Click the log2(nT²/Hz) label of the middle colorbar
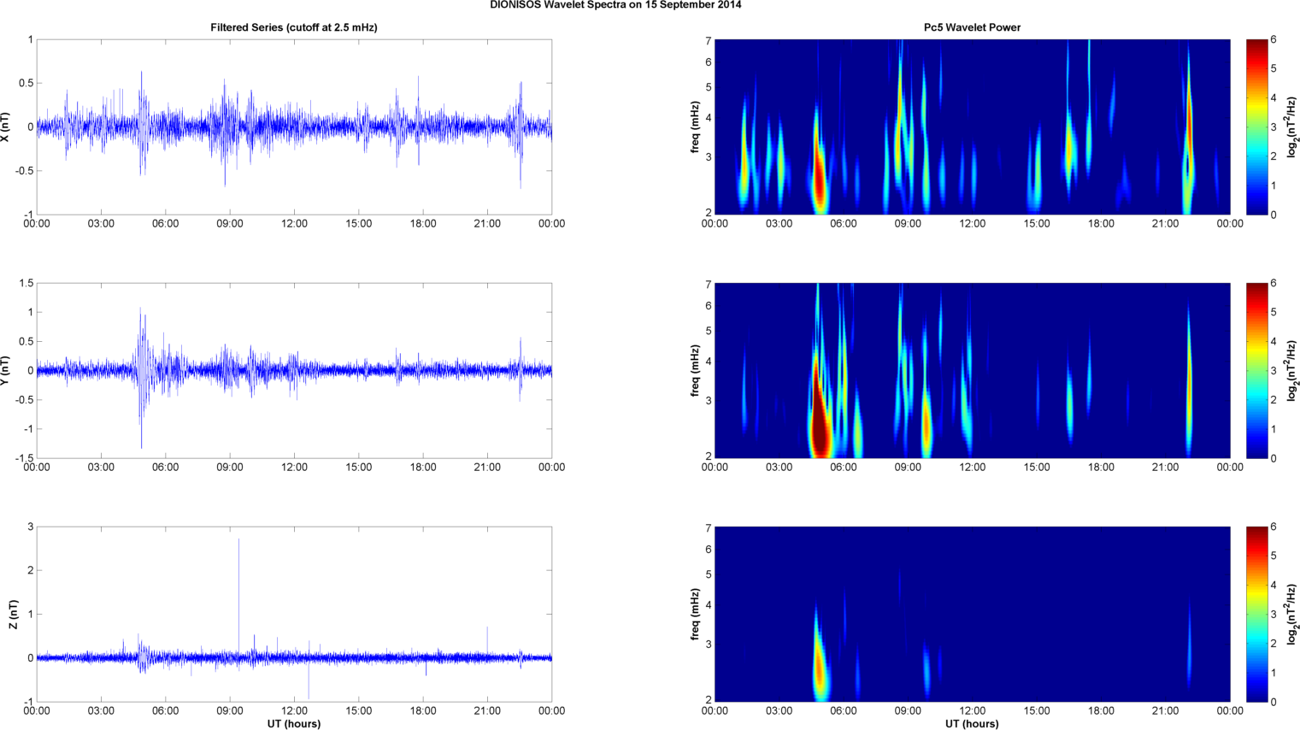This screenshot has height=730, width=1300. click(1293, 370)
